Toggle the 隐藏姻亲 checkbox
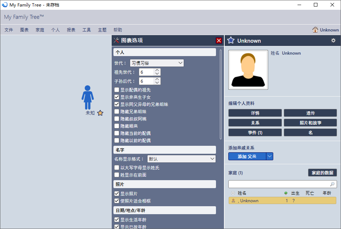This screenshot has width=341, height=229. pos(117,126)
